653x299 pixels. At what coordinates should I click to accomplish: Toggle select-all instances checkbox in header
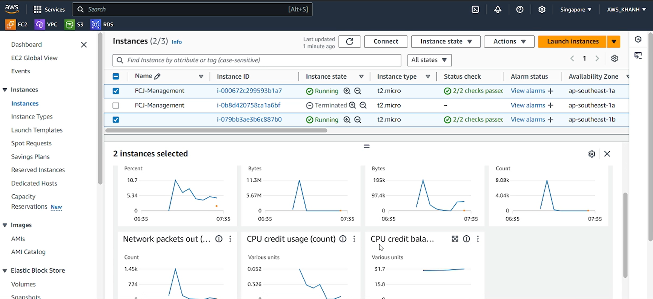point(116,76)
